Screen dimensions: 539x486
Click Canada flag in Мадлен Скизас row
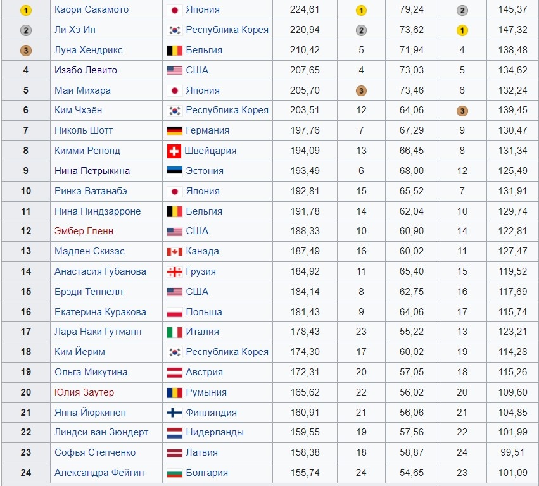(x=174, y=251)
